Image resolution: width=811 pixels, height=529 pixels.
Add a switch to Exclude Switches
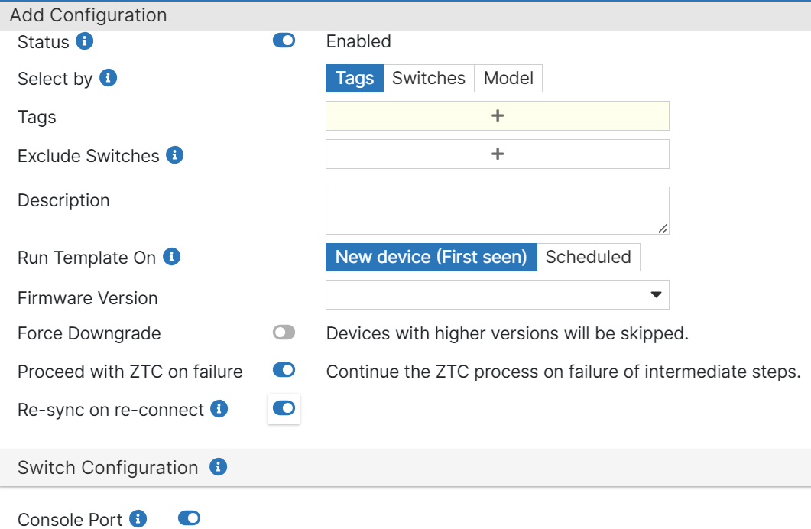click(x=497, y=154)
